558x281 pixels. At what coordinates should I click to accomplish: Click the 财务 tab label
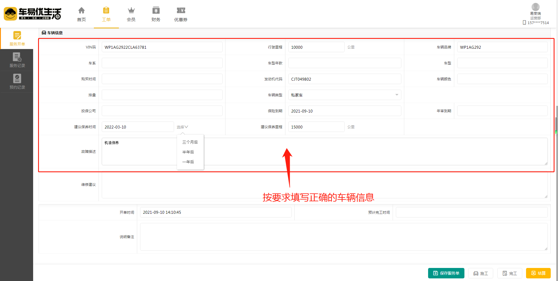[x=156, y=19]
